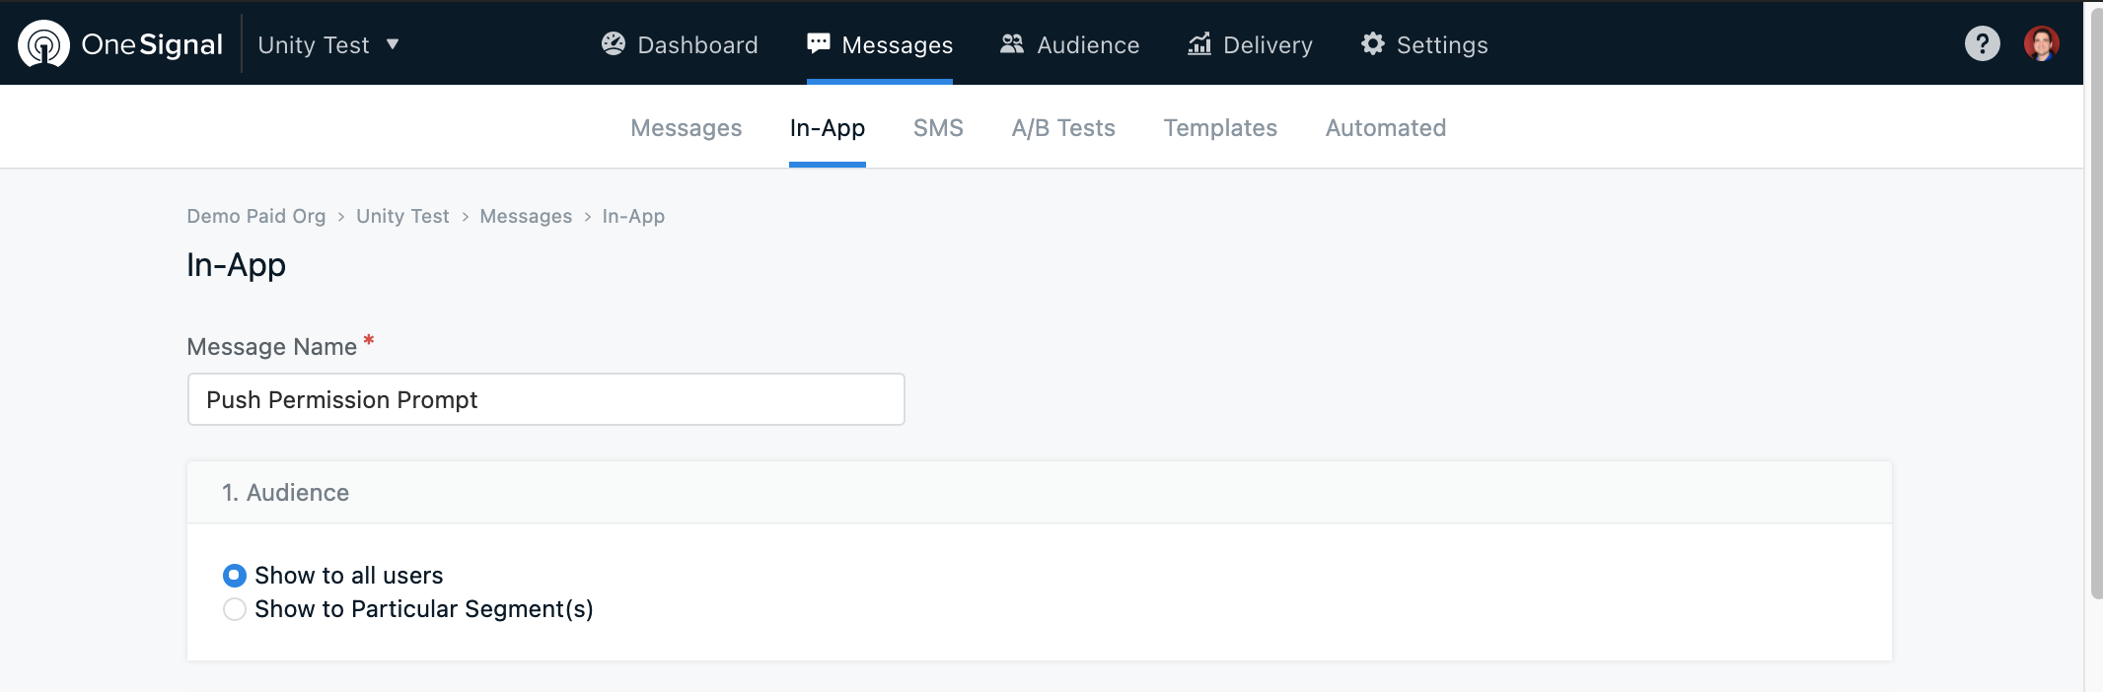2103x692 pixels.
Task: Click the Messages breadcrumb link
Action: 526,216
